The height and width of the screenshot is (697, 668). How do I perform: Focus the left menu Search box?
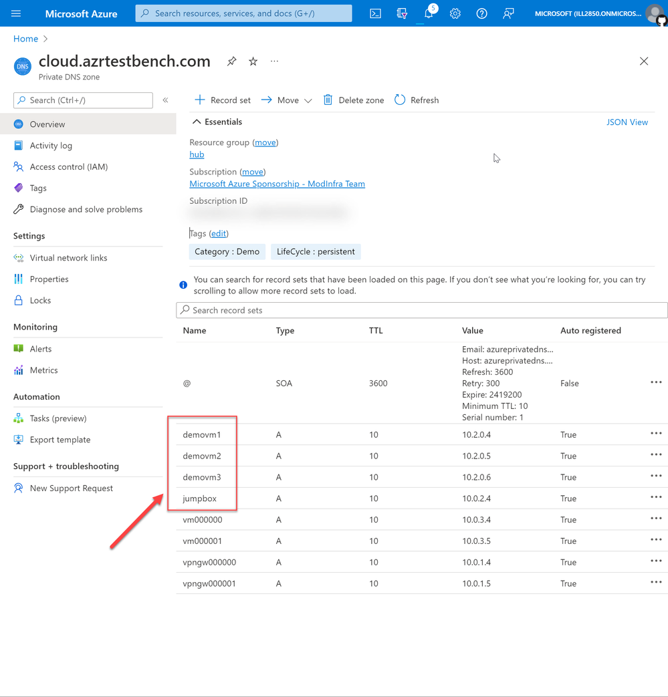[83, 100]
